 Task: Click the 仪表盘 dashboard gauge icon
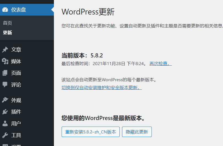(x=5, y=10)
